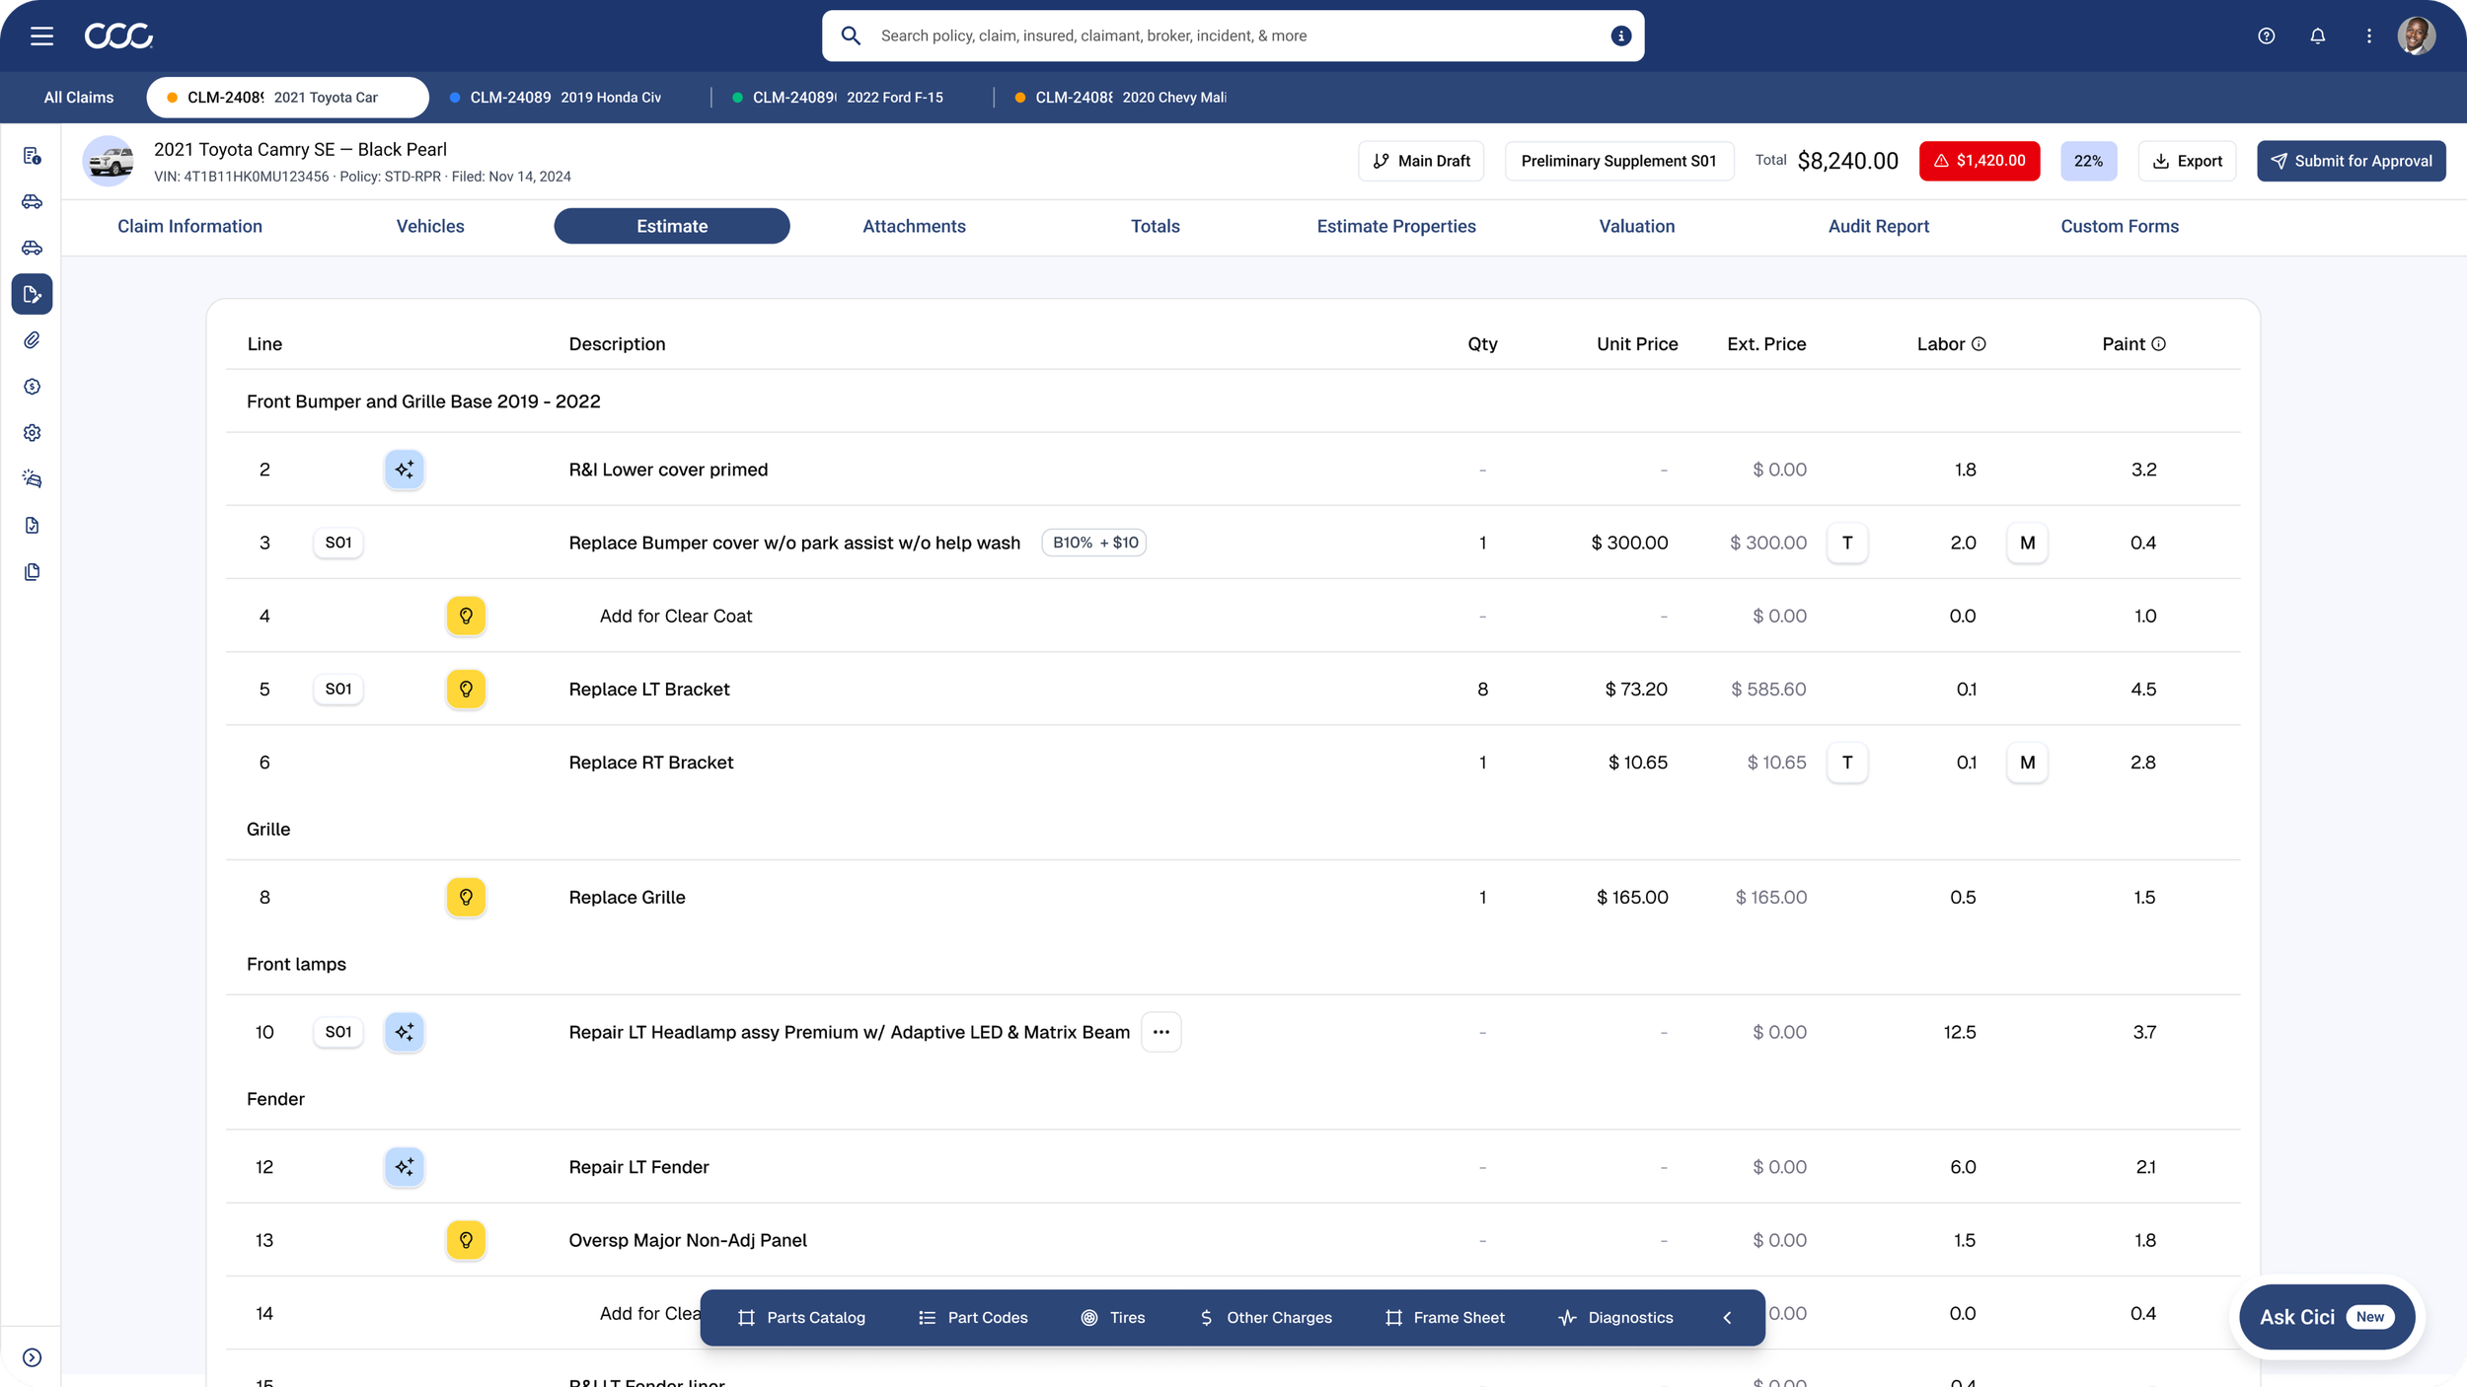Open the vertical more-options menu in header

click(x=2369, y=36)
